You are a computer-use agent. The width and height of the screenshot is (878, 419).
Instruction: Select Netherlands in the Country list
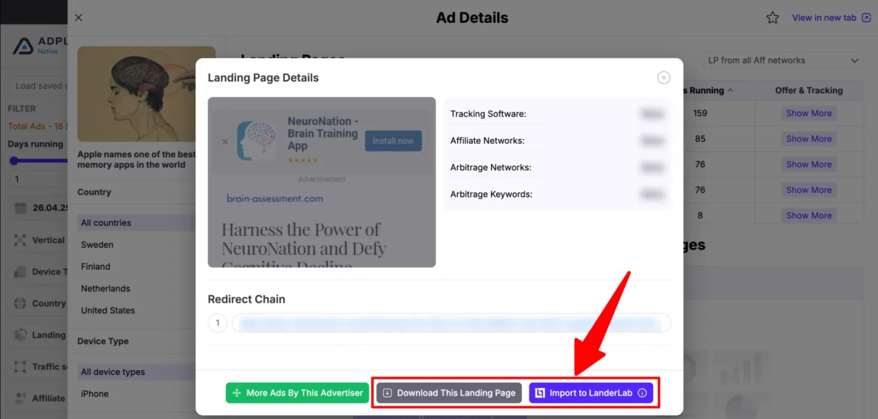point(106,288)
